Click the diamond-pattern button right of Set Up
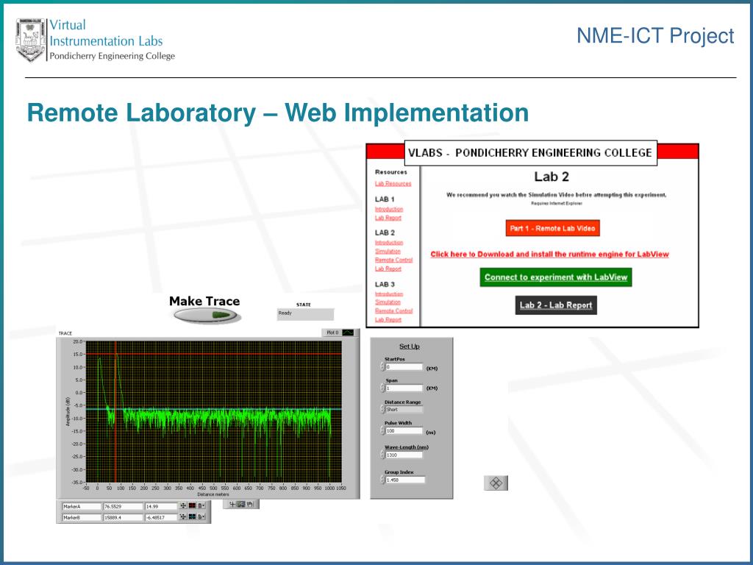The image size is (753, 565). 496,483
